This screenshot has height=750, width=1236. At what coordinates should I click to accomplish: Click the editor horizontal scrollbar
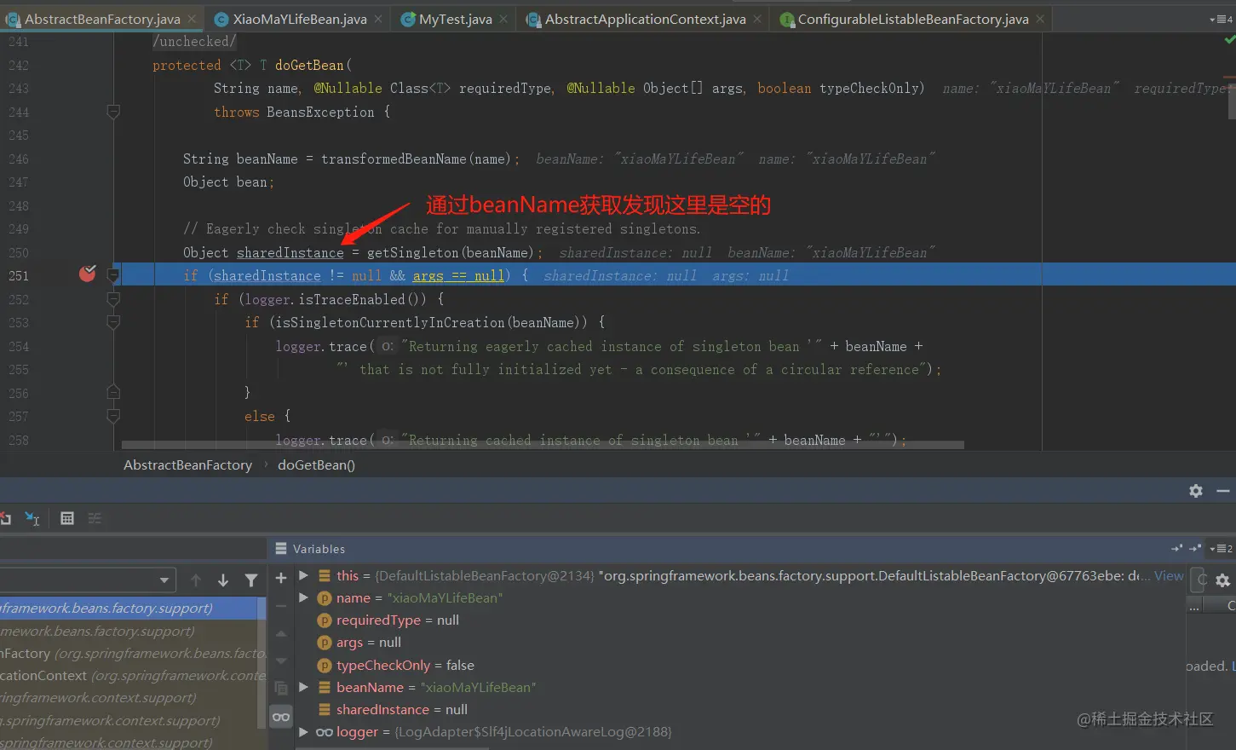pyautogui.click(x=543, y=445)
